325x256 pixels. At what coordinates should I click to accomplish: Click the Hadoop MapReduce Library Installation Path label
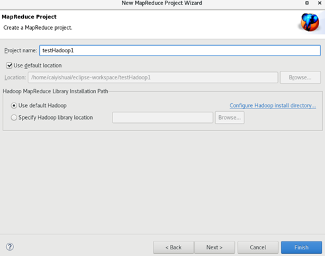pos(56,91)
